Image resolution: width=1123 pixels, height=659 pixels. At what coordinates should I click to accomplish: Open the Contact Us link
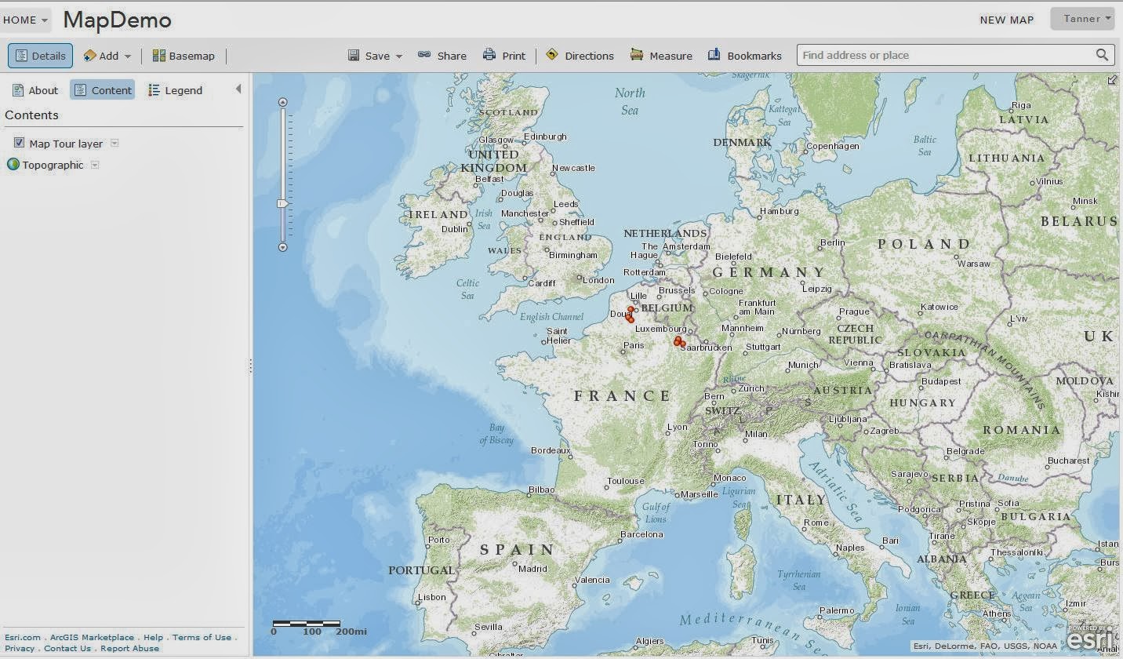(67, 648)
